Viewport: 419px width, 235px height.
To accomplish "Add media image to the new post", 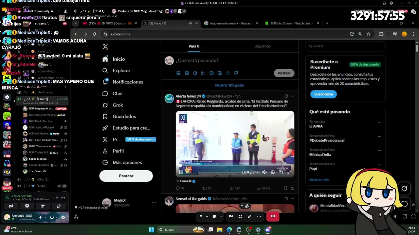I will point(178,73).
